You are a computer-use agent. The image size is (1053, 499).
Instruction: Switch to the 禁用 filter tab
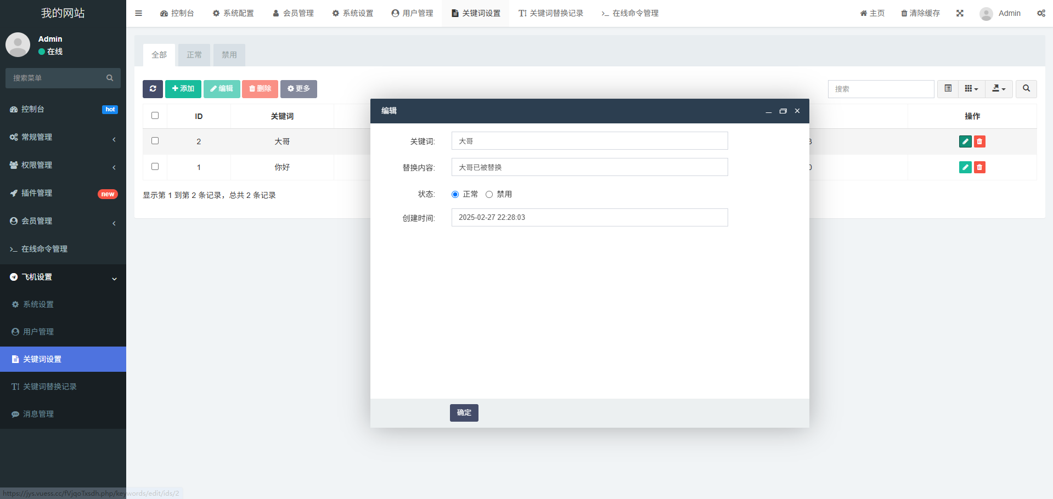229,55
